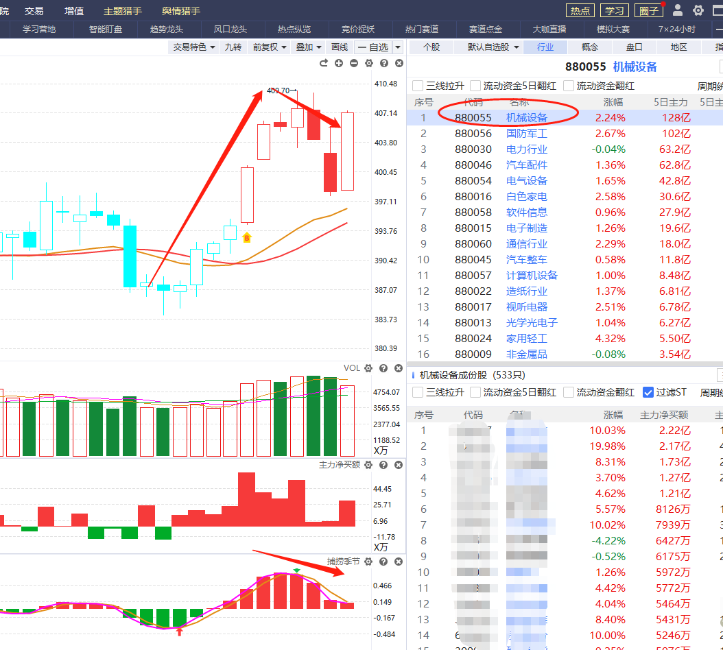Uncheck the 过滤ST checkbox
The width and height of the screenshot is (723, 650).
click(648, 392)
